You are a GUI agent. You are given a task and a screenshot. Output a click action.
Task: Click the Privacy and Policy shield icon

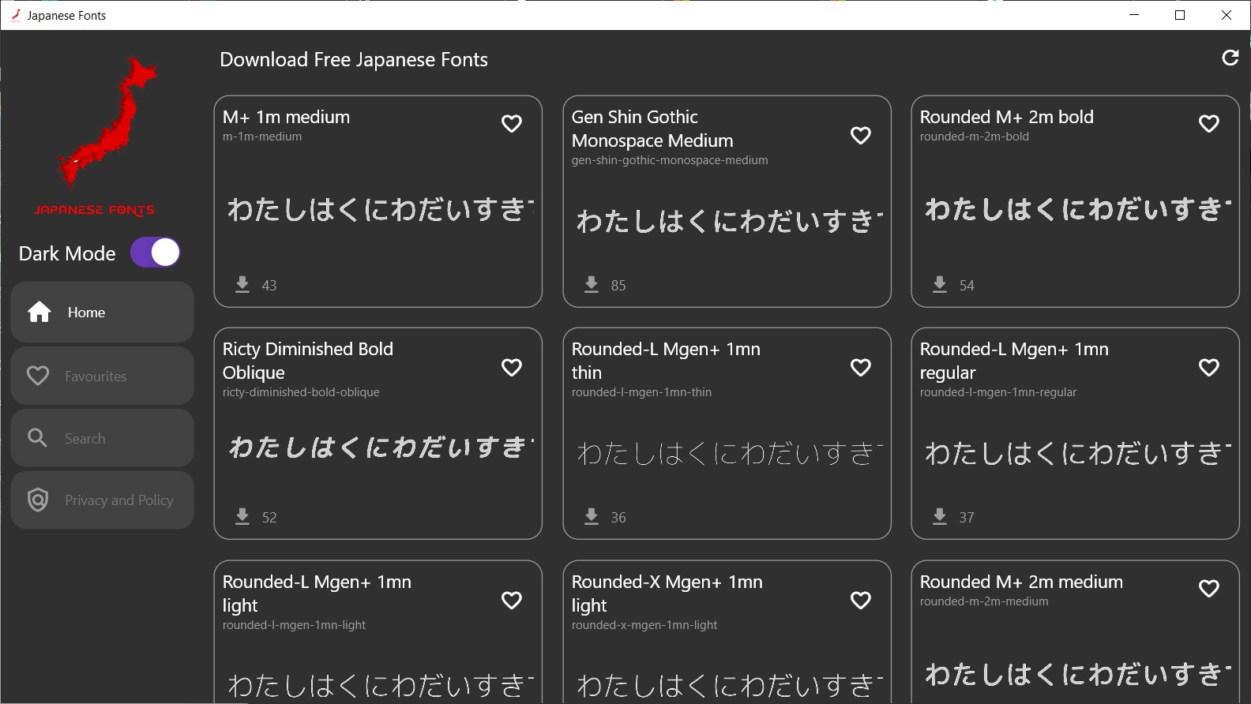38,500
